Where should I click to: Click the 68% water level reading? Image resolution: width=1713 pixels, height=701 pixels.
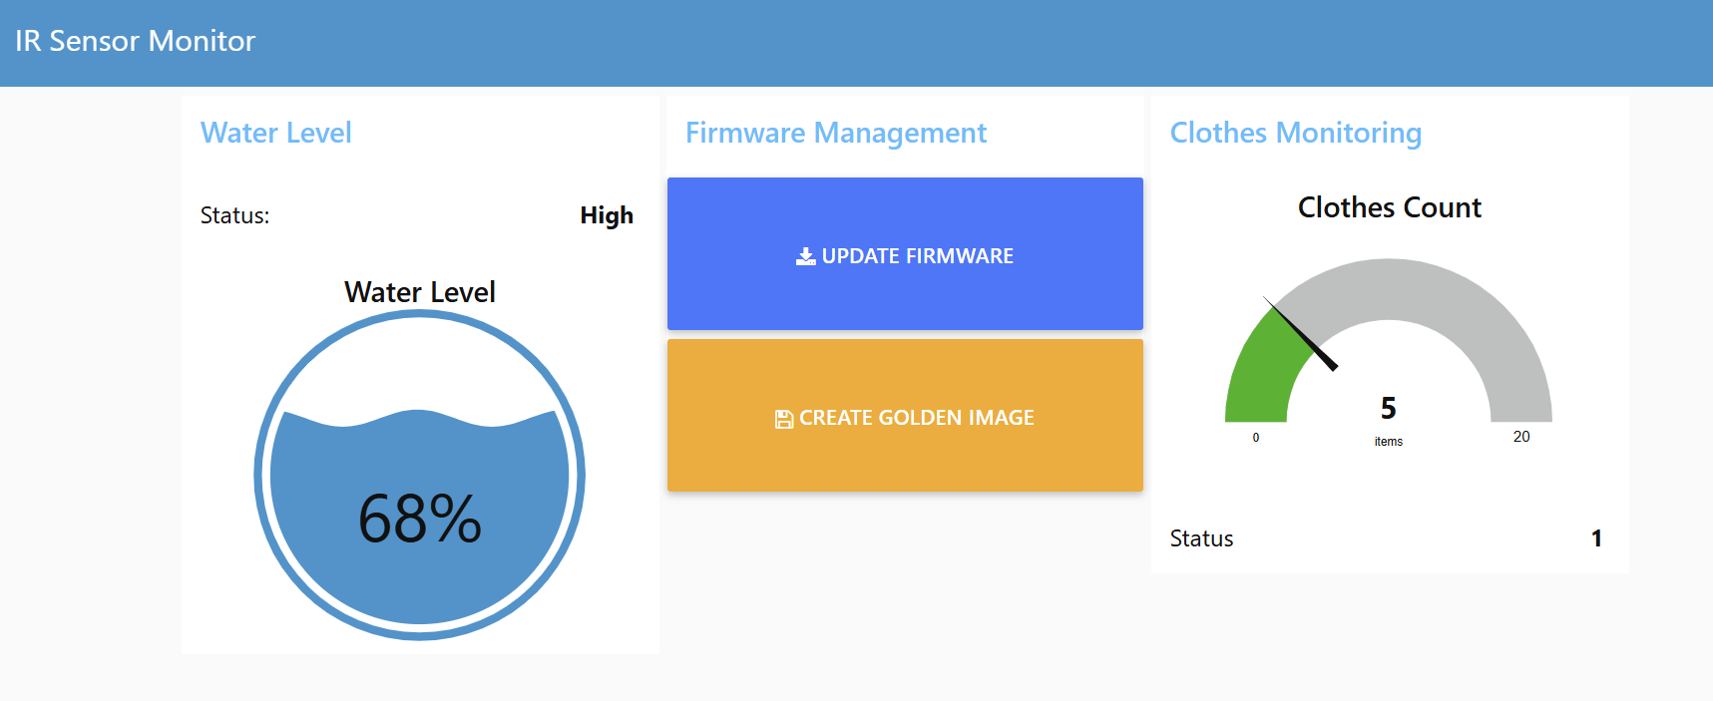tap(420, 519)
